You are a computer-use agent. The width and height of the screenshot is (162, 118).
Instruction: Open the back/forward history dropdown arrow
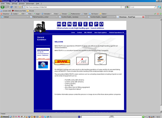click(8, 7)
